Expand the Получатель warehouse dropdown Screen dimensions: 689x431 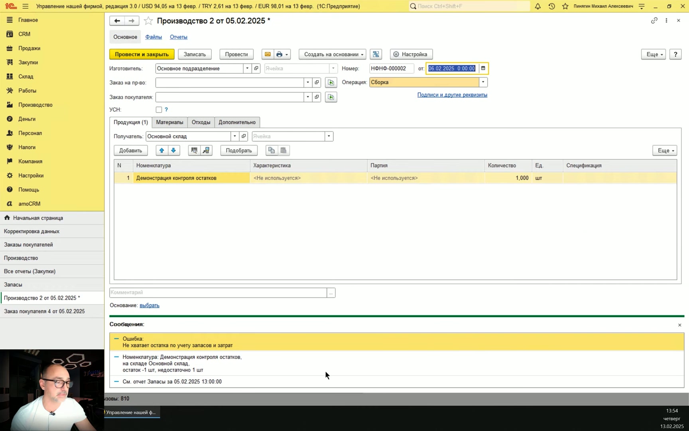235,136
